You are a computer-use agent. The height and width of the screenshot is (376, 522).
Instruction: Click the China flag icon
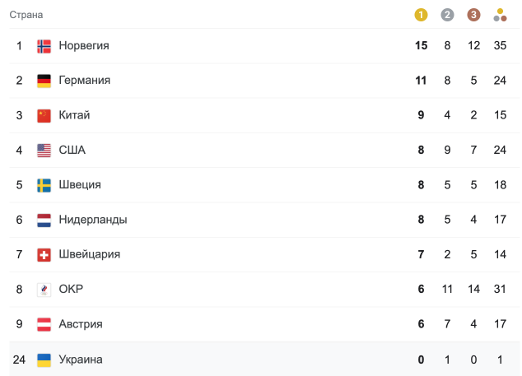(x=44, y=115)
